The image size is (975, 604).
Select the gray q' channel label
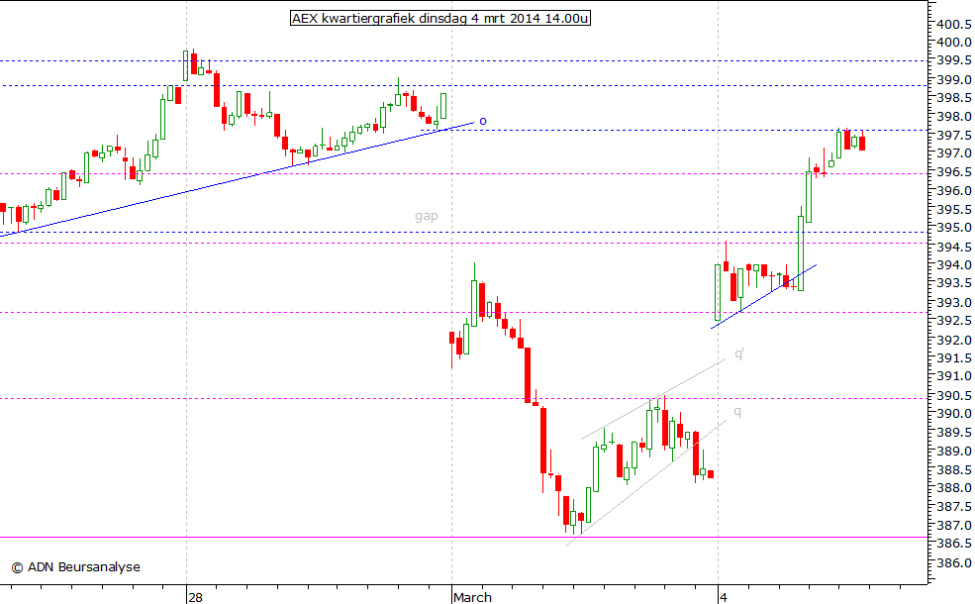pos(739,353)
